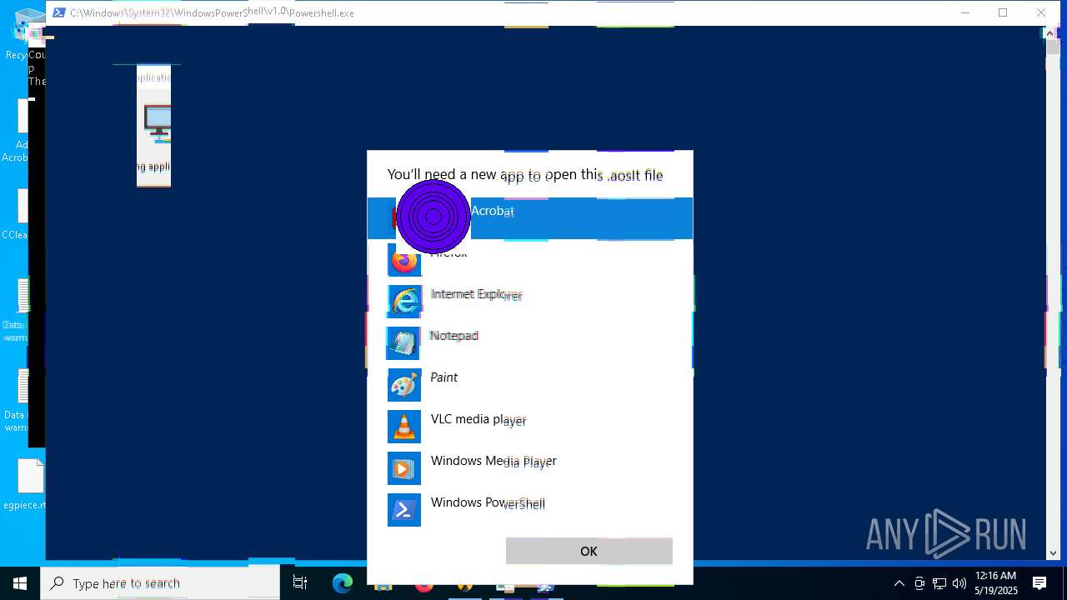Open the Windows Start menu
The width and height of the screenshot is (1067, 600).
pos(20,583)
